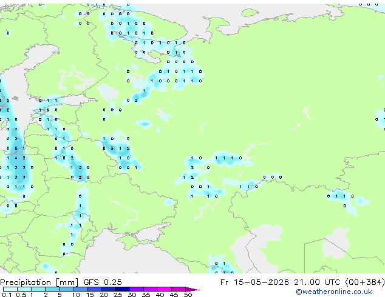Click the 'Fr 15-05-2026 21:00 UTC (00+384)' timestamp

pos(302,282)
